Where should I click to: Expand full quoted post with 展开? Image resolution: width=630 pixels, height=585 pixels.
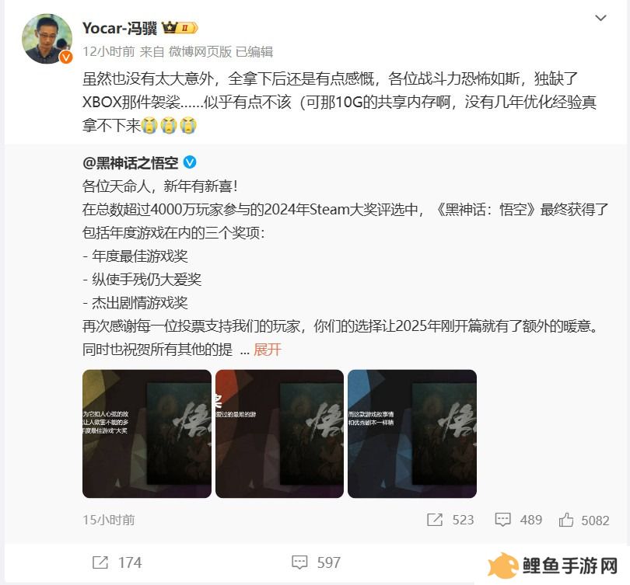(268, 350)
